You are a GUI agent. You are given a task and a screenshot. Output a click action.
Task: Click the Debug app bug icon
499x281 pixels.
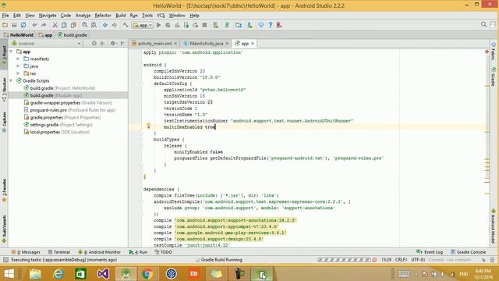(168, 25)
